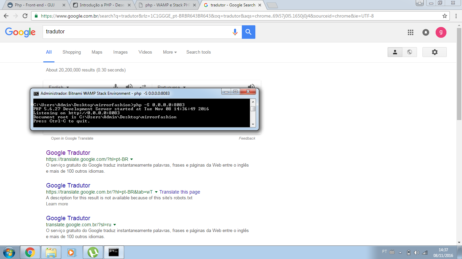The height and width of the screenshot is (259, 462).
Task: Open the Google apps grid
Action: pos(411,32)
